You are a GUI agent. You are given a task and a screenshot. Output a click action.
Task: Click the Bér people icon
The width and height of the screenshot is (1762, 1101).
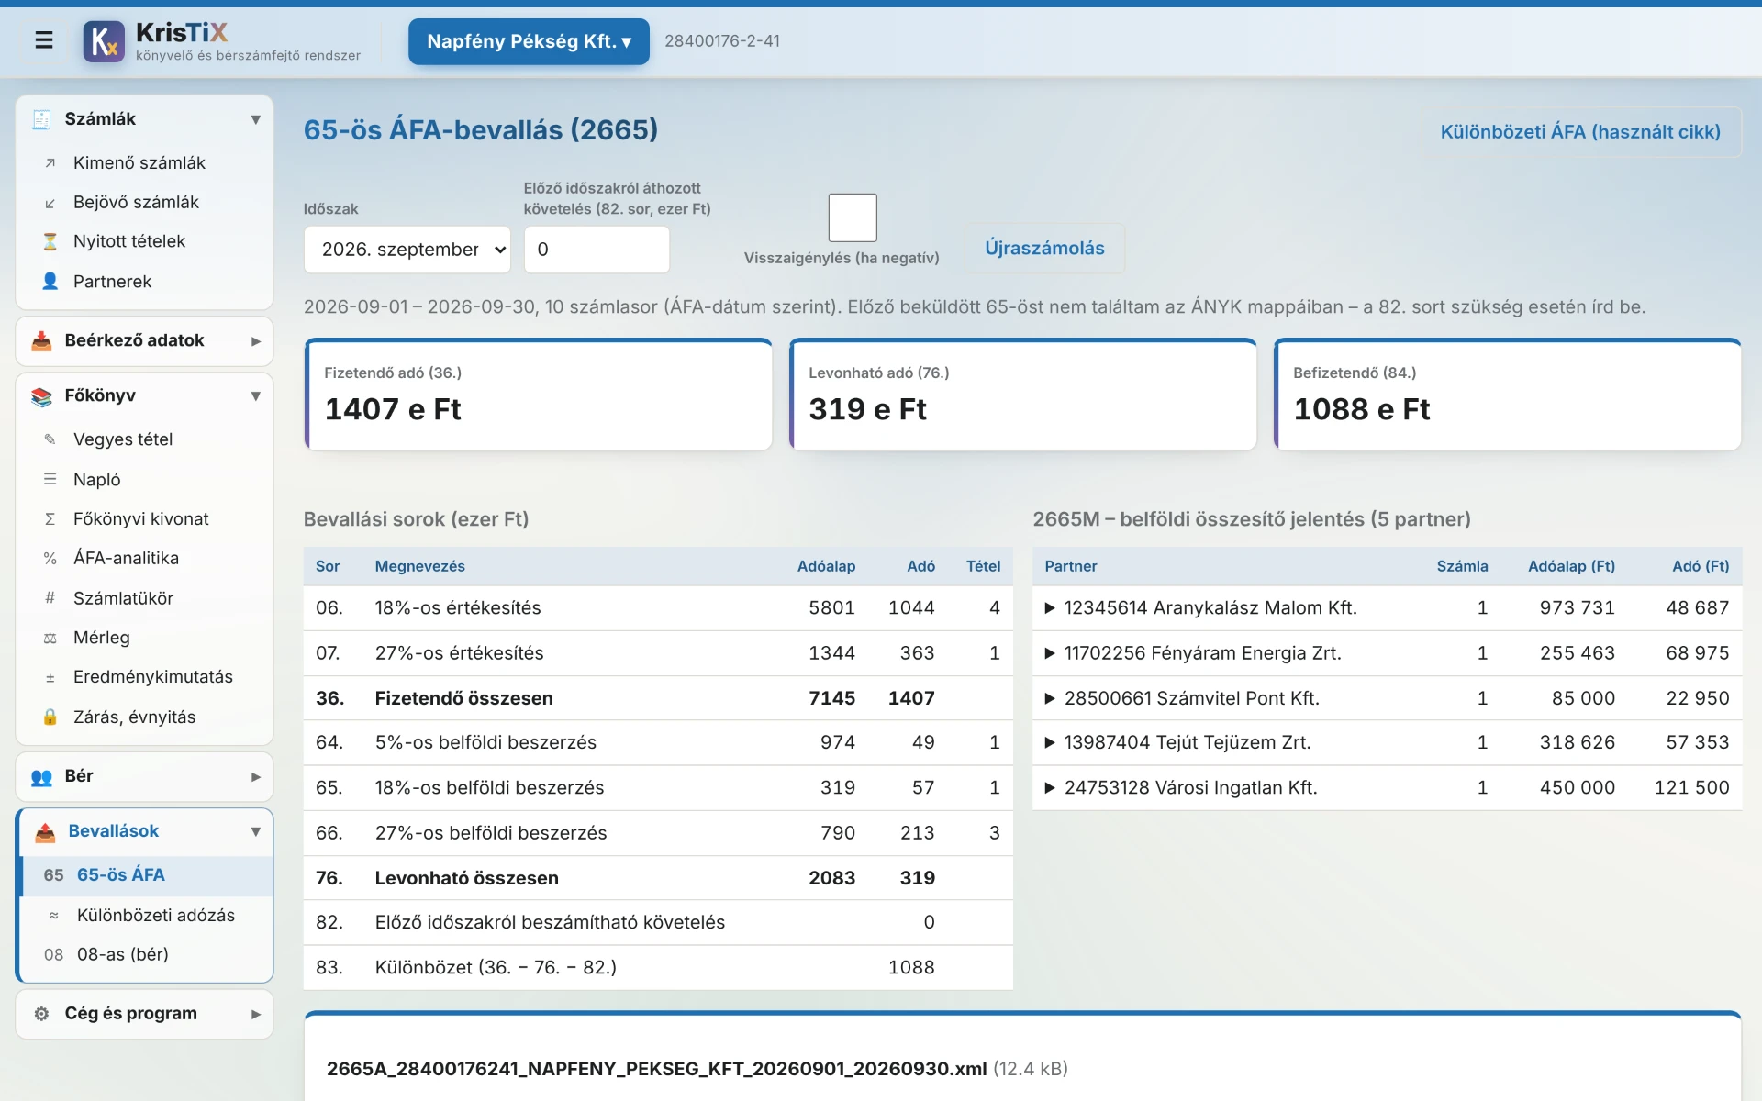click(x=41, y=777)
